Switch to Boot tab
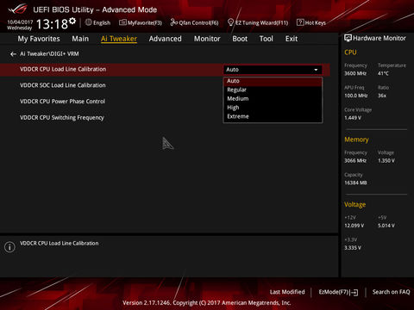Viewport: 414px width, 310px height. (240, 39)
